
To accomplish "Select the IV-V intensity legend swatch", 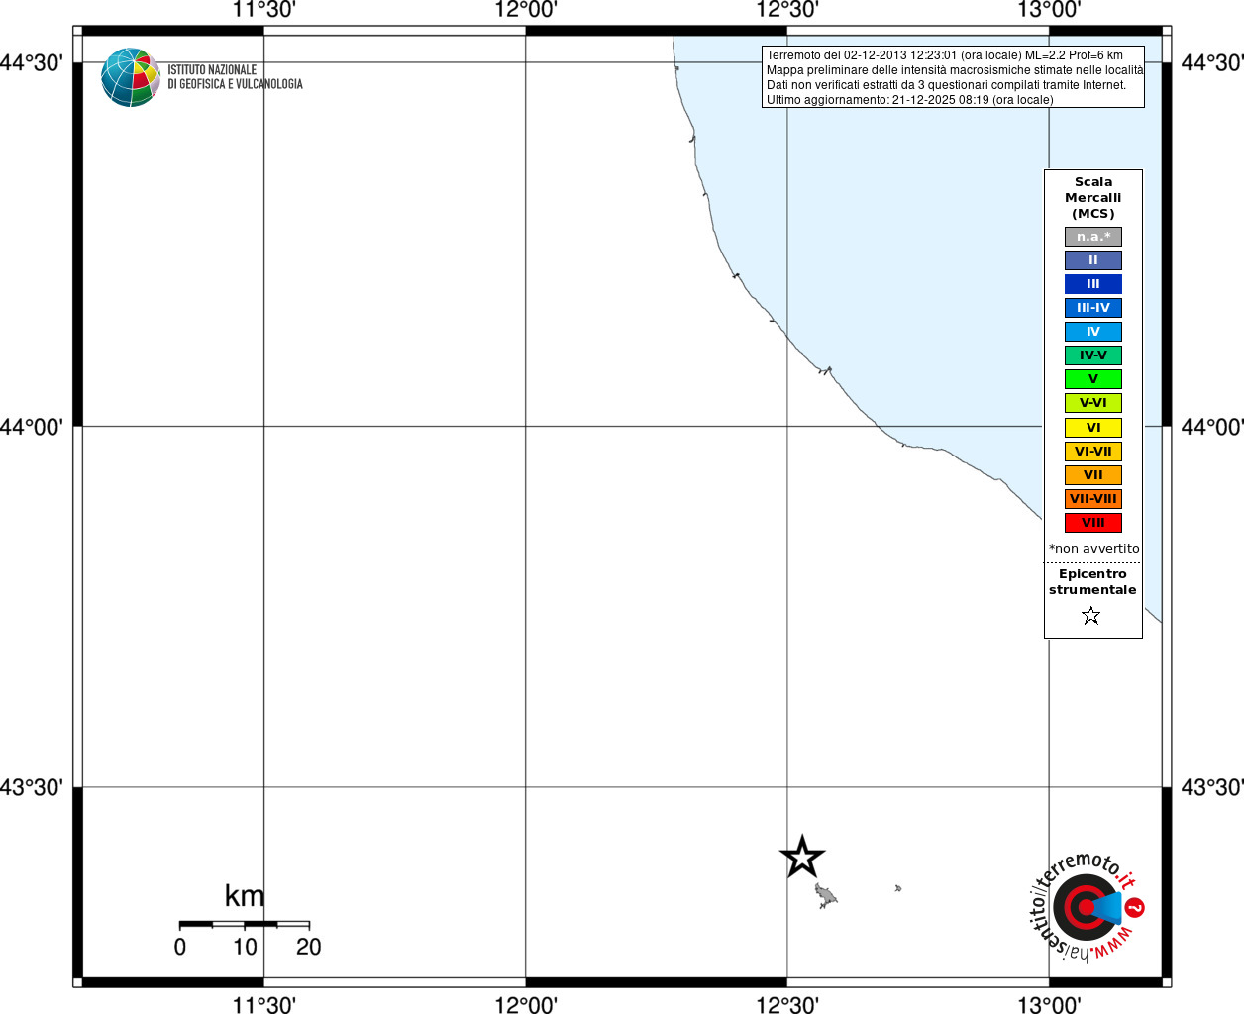I will 1093,355.
